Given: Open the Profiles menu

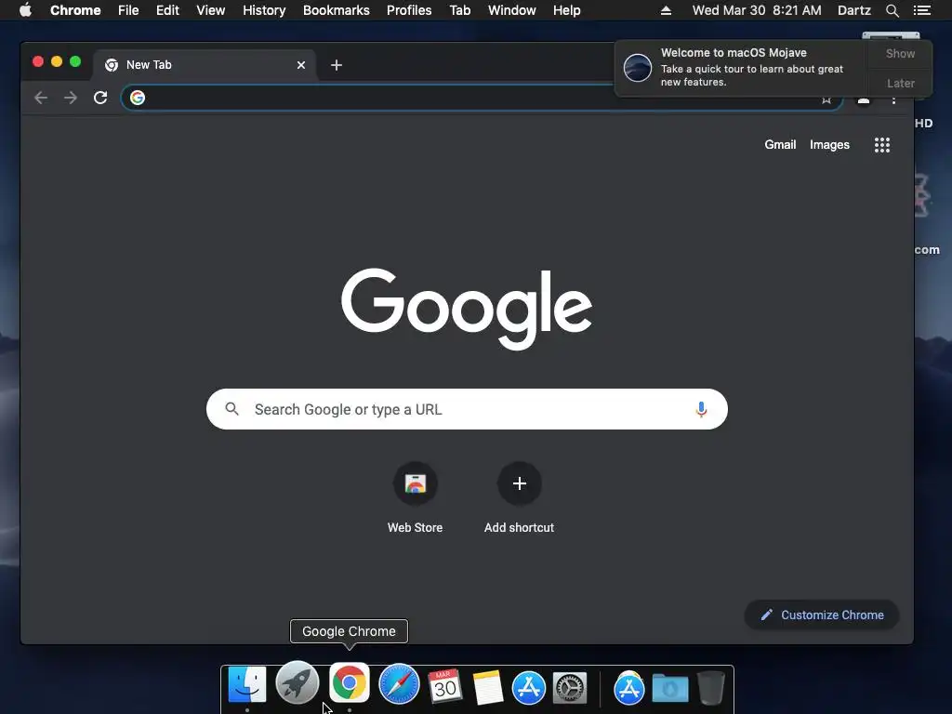Looking at the screenshot, I should 409,10.
